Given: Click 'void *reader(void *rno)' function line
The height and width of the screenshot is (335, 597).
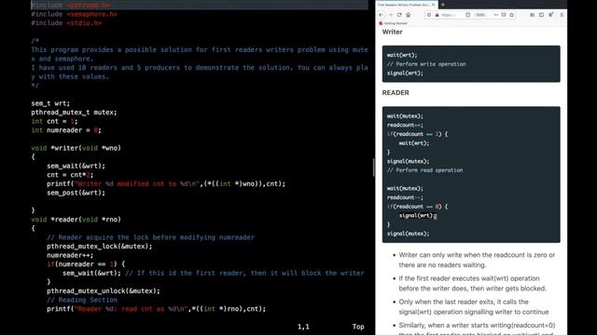Looking at the screenshot, I should pyautogui.click(x=76, y=220).
